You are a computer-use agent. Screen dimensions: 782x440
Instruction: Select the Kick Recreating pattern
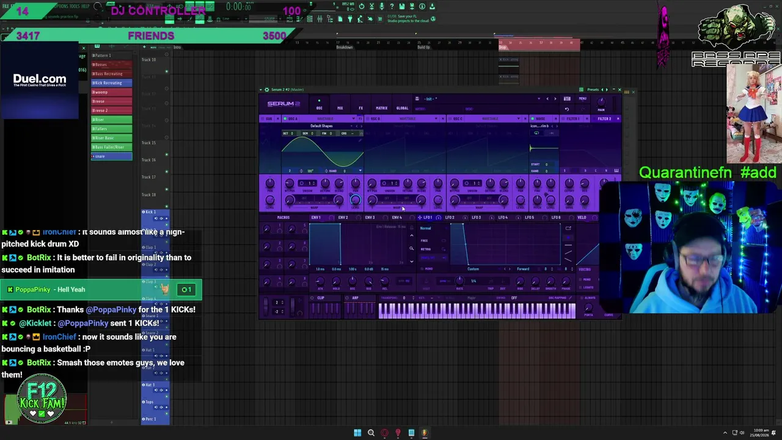(x=112, y=83)
